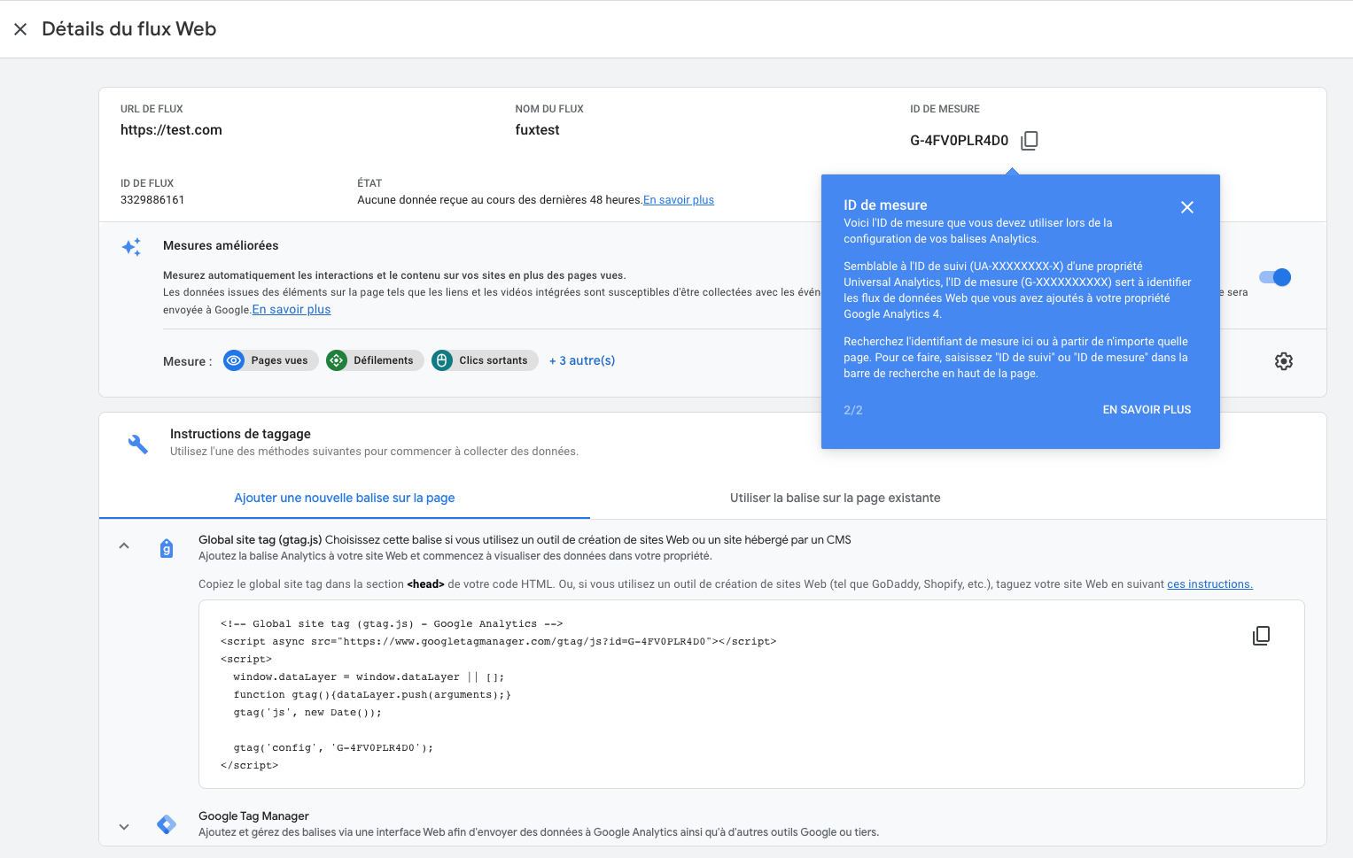The width and height of the screenshot is (1353, 858).
Task: Click the gtag.js tag icon
Action: click(x=167, y=549)
